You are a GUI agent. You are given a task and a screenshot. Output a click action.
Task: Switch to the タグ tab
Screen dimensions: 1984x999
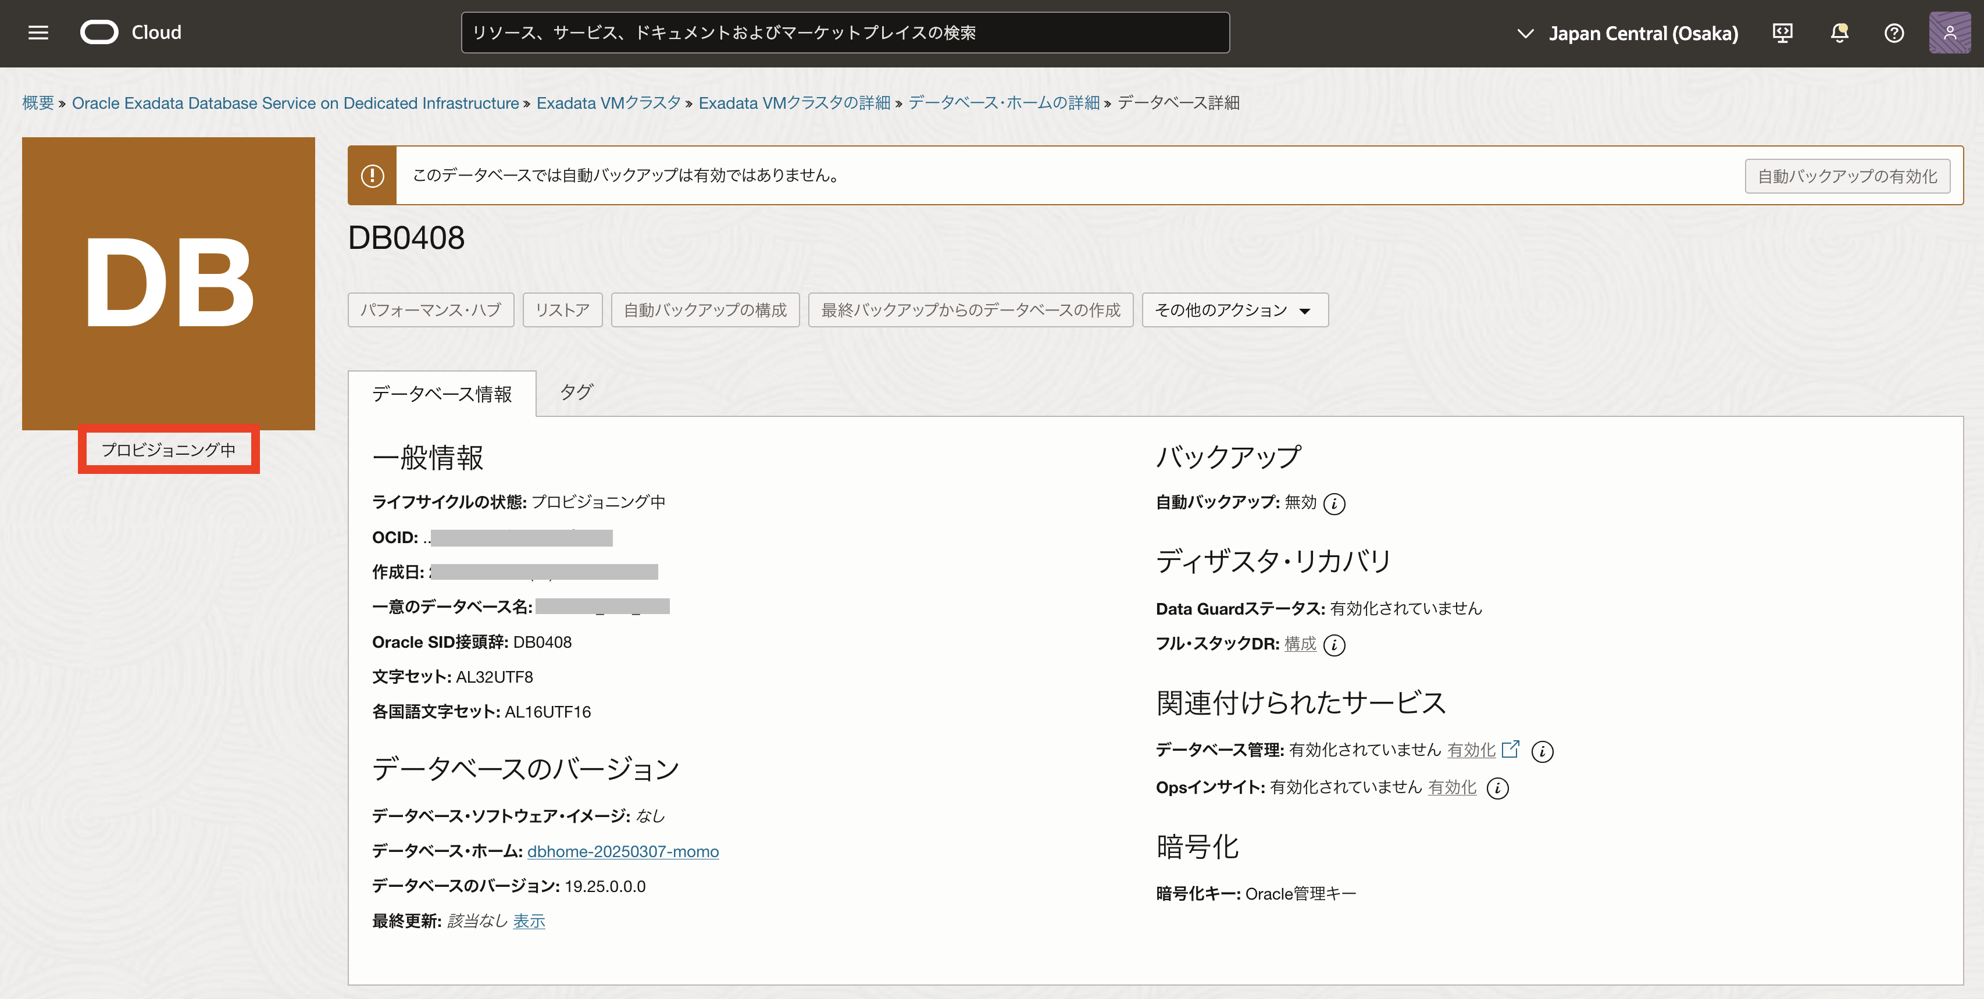point(575,392)
